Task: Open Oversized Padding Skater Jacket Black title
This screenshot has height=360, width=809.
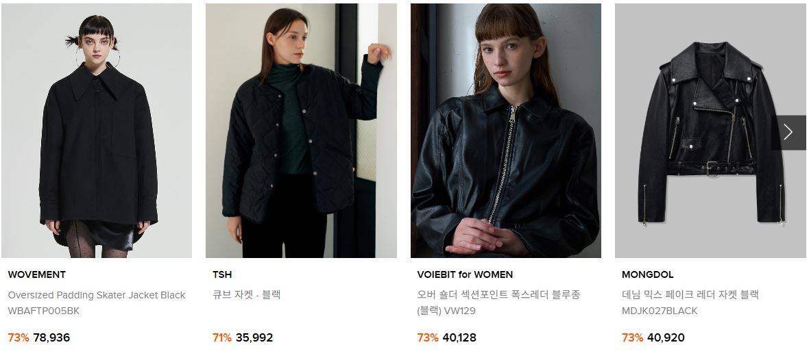Action: coord(97,295)
